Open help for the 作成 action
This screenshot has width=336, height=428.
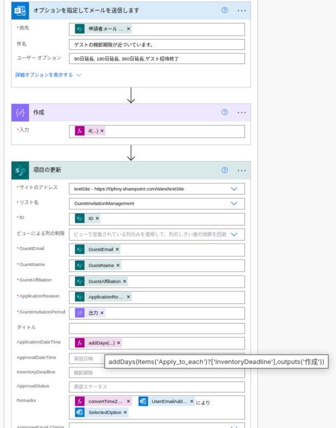tap(225, 112)
